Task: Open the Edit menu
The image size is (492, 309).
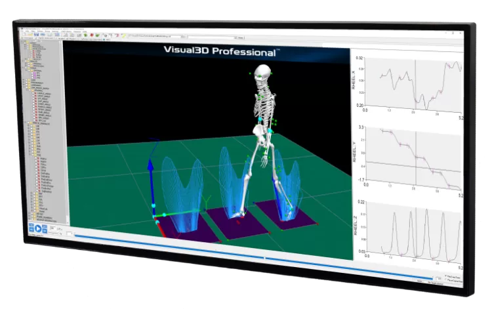Action: pyautogui.click(x=28, y=31)
